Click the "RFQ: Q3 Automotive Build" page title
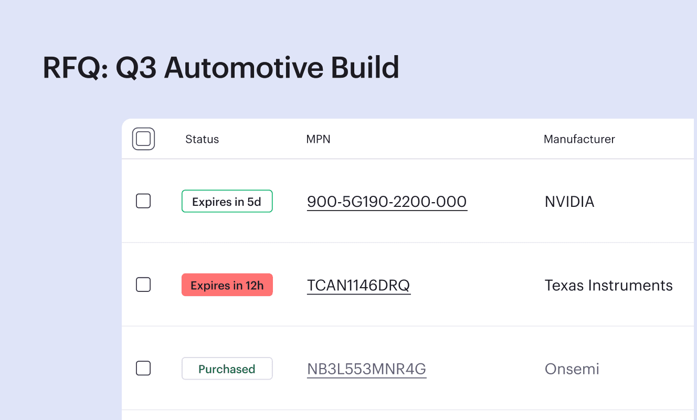Image resolution: width=697 pixels, height=420 pixels. tap(221, 68)
